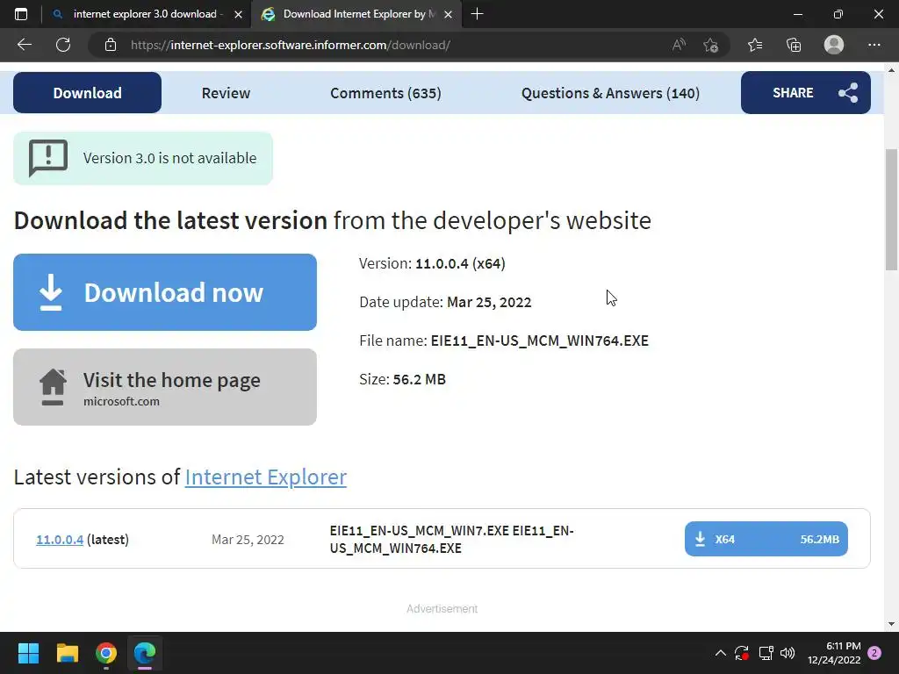Close the 'internet explorer 3.0 download' tab
The width and height of the screenshot is (899, 674).
click(238, 14)
